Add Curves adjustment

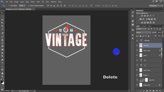pyautogui.click(x=148, y=16)
